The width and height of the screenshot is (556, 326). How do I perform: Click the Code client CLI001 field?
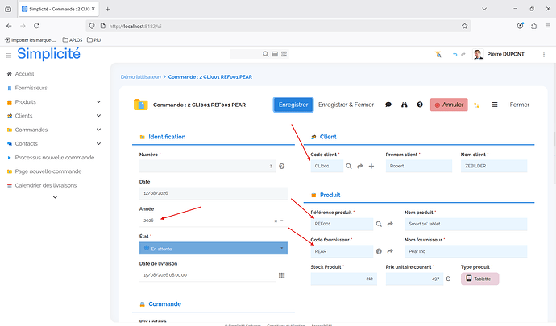[327, 166]
